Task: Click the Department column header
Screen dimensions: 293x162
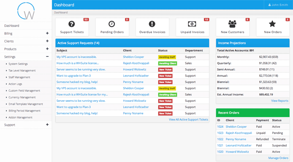Action: (x=194, y=50)
